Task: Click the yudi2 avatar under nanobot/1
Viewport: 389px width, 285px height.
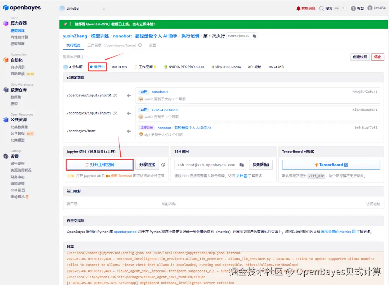Action: 141,99
